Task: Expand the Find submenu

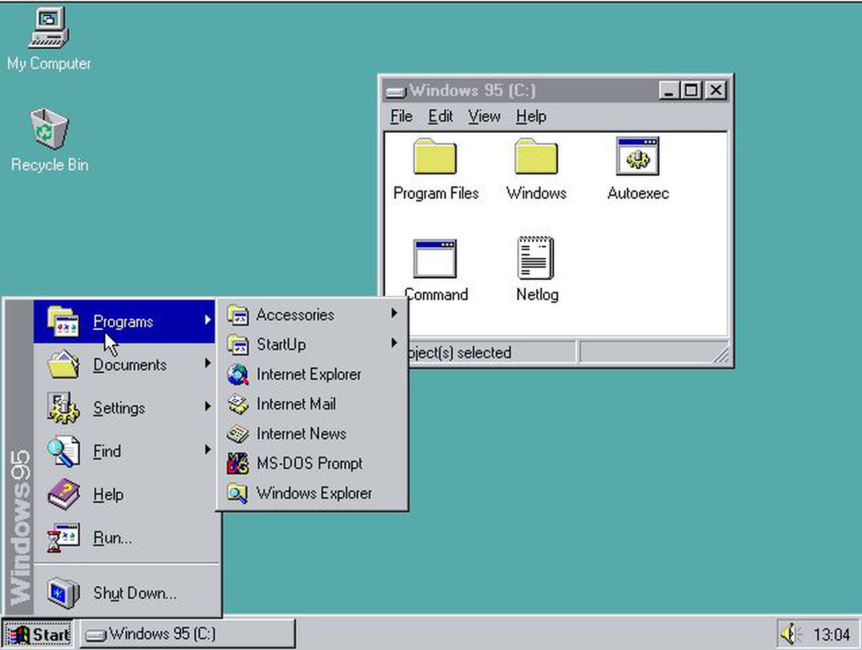Action: [x=106, y=451]
